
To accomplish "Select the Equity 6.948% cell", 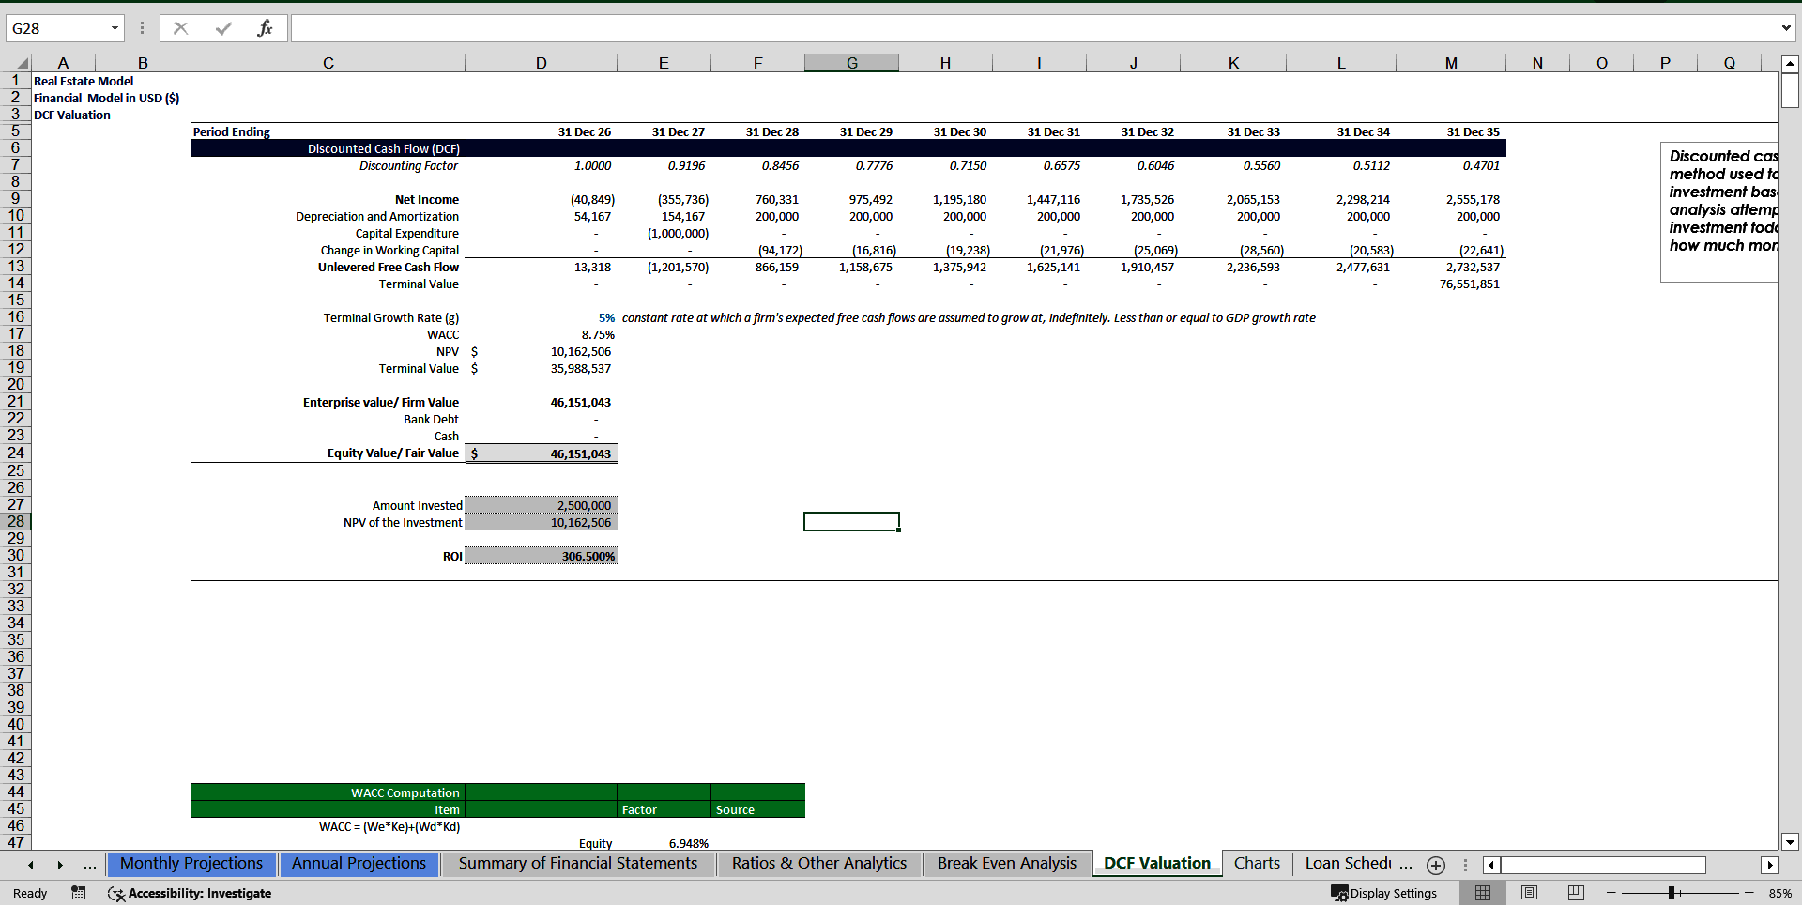I will (664, 843).
